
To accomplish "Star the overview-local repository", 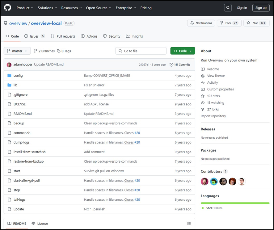I will point(256,23).
